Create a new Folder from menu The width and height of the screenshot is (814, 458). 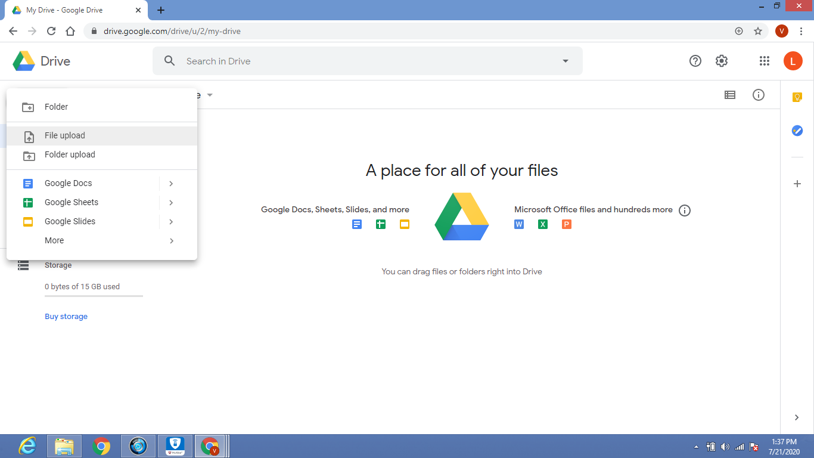pos(102,107)
